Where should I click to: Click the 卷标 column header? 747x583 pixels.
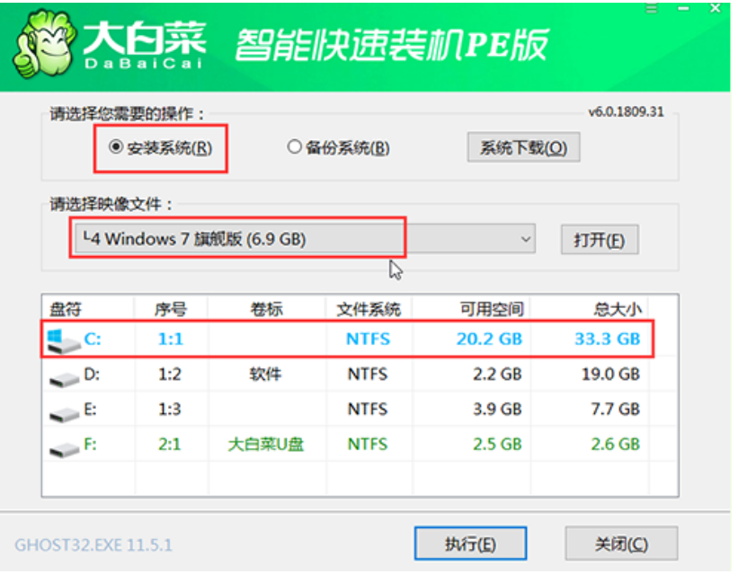(266, 309)
